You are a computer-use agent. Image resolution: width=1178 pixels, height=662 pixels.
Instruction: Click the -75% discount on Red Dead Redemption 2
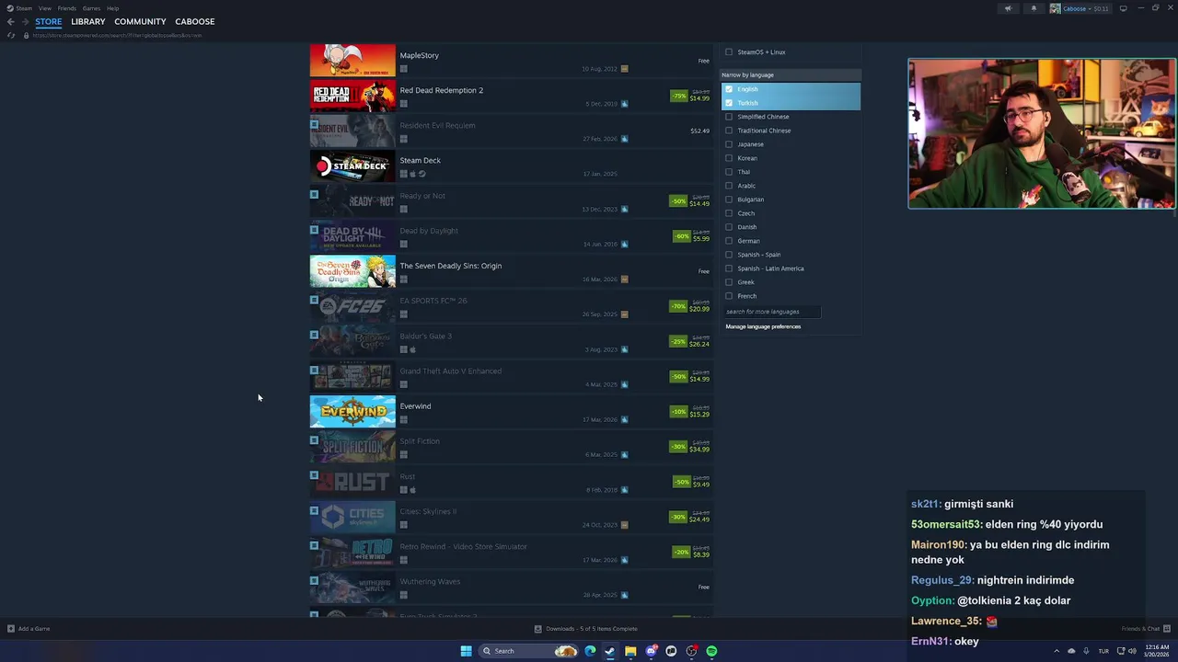point(679,96)
